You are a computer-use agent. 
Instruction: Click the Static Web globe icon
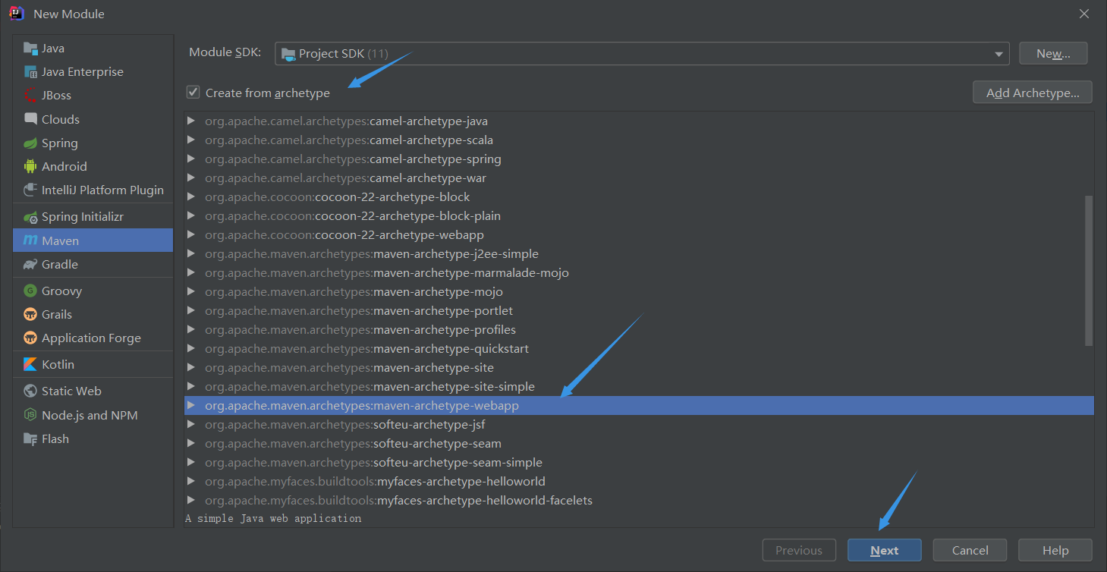pos(30,391)
